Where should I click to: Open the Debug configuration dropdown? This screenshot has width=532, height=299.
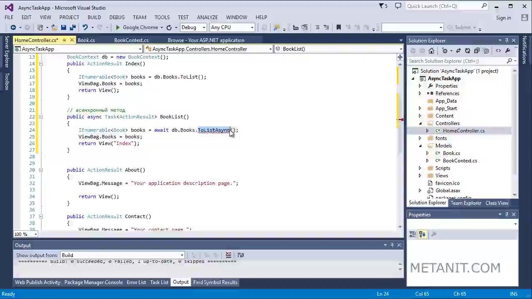click(x=193, y=27)
